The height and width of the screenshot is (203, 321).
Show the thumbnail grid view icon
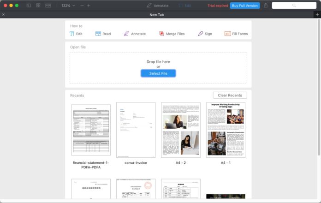[x=38, y=6]
